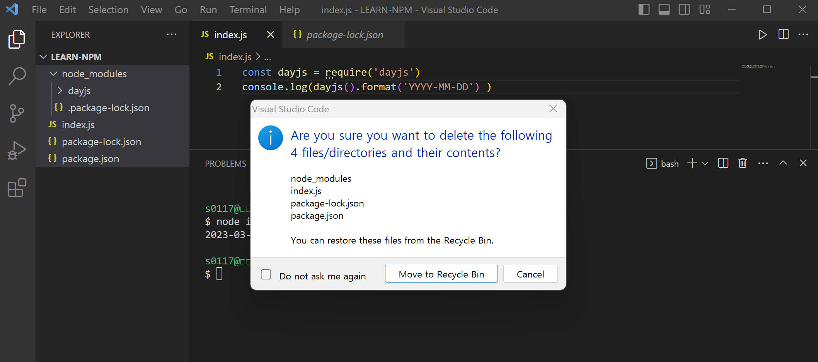
Task: Open terminal panel More Actions ellipsis
Action: tap(763, 163)
